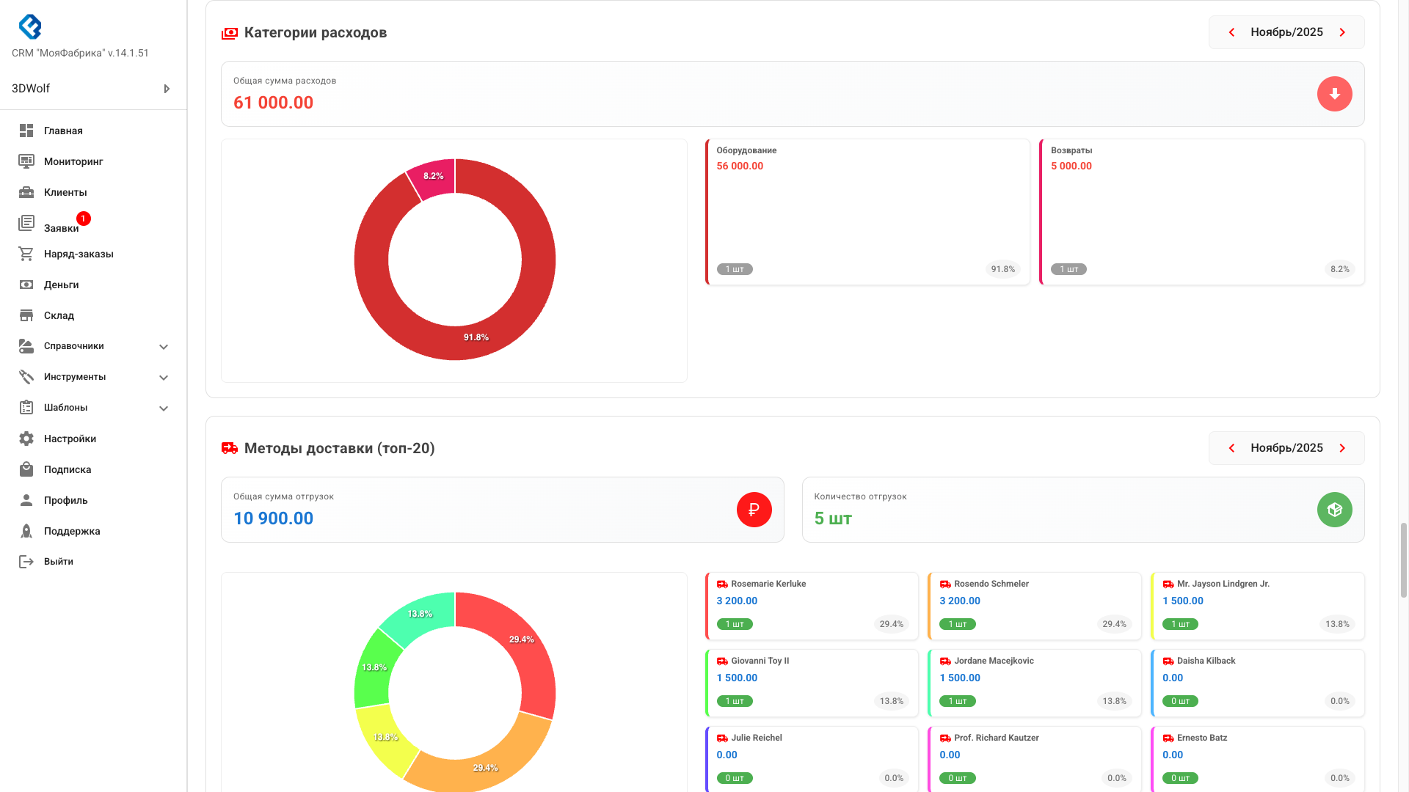Open the Настройки menu item

[x=70, y=439]
